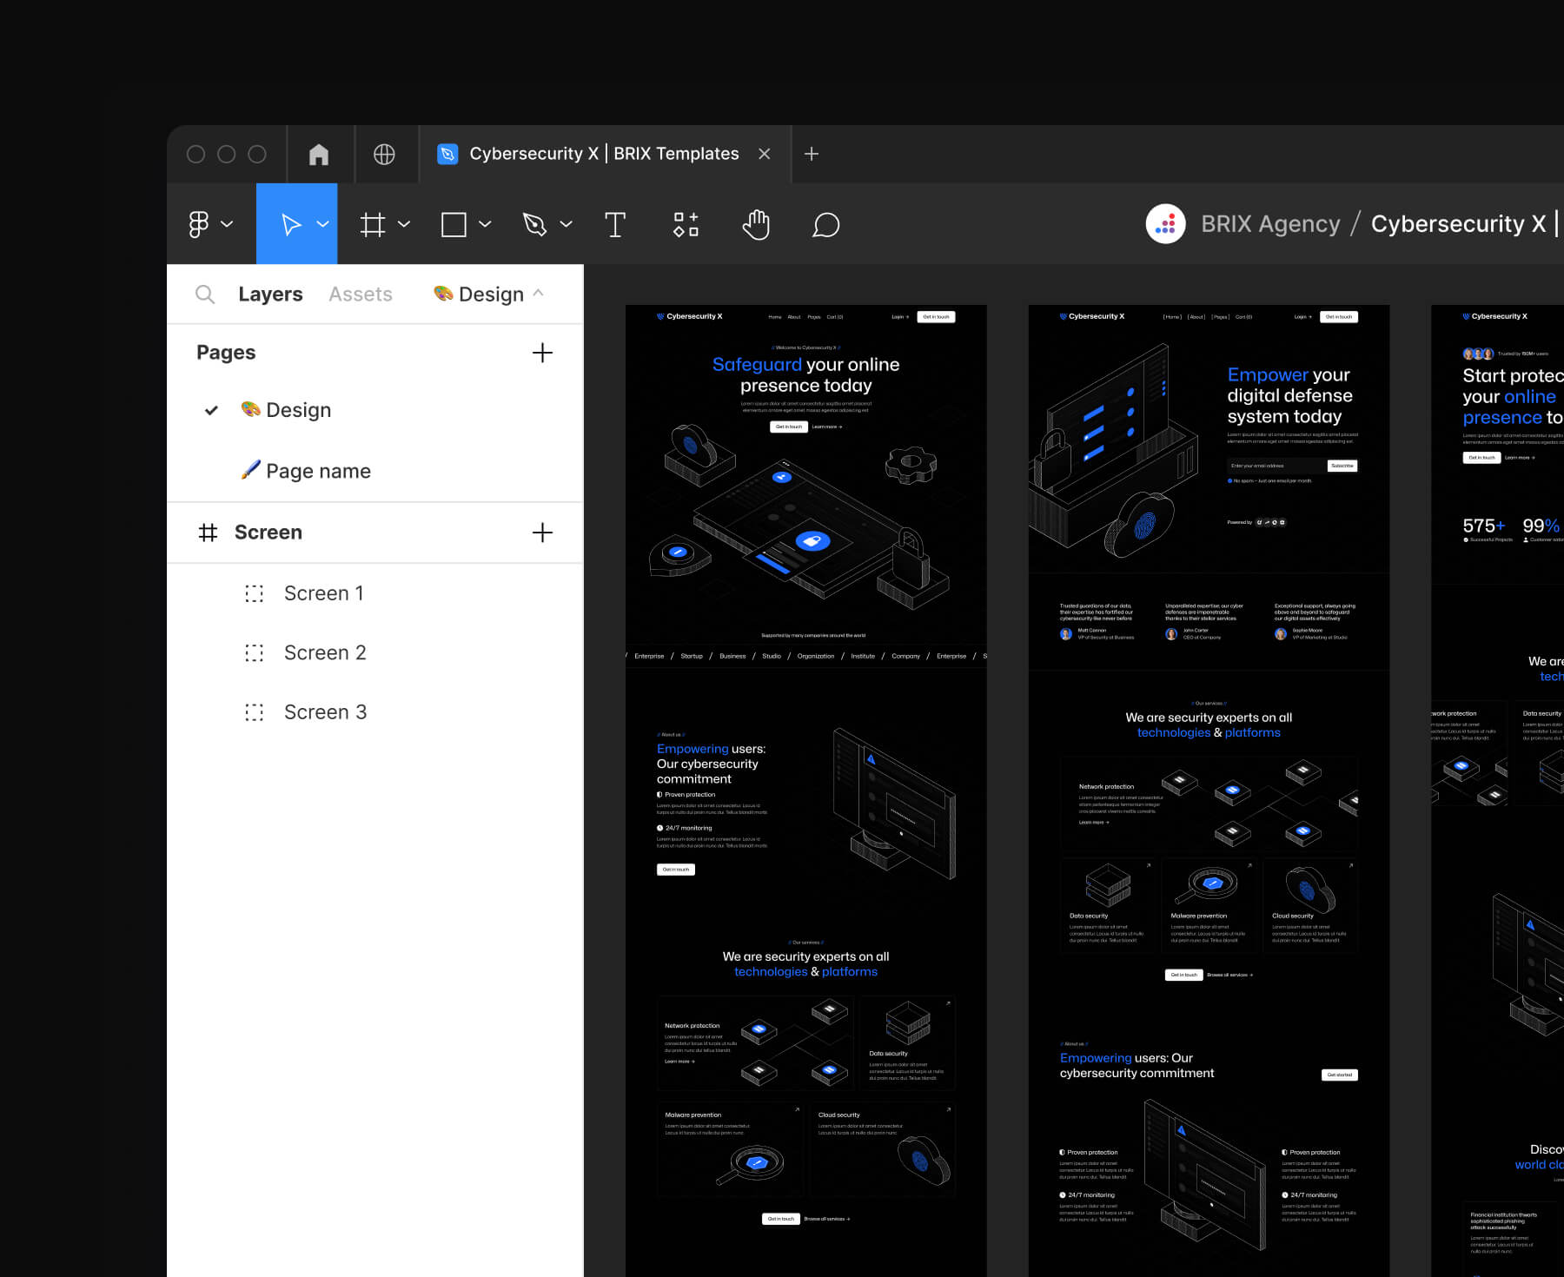Select the Rectangle shape tool
Screen dimensions: 1564x1277
click(455, 224)
